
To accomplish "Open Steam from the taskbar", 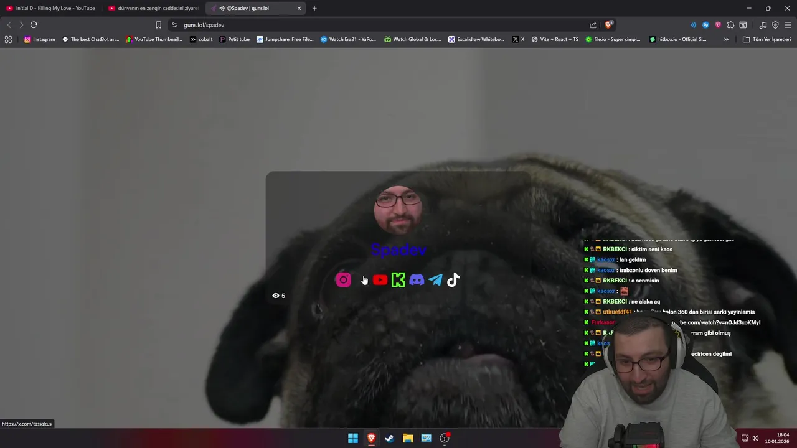I will point(389,438).
